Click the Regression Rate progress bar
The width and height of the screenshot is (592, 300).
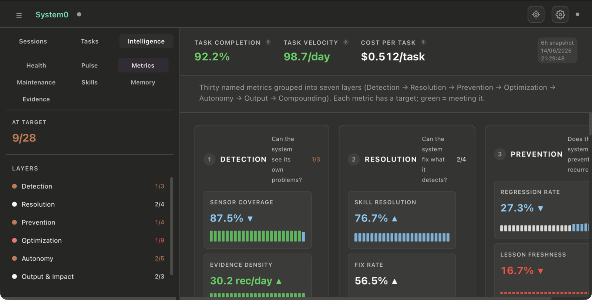pyautogui.click(x=545, y=227)
